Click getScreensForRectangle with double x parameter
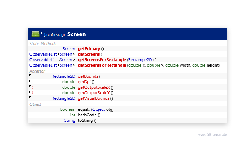251x154 pixels. click(x=102, y=65)
